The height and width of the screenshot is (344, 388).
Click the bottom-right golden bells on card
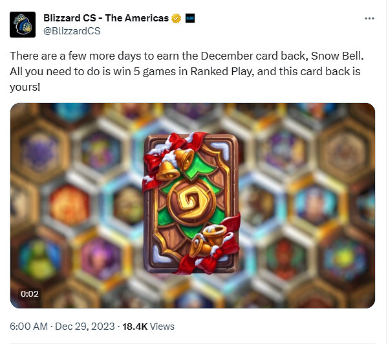(x=208, y=240)
